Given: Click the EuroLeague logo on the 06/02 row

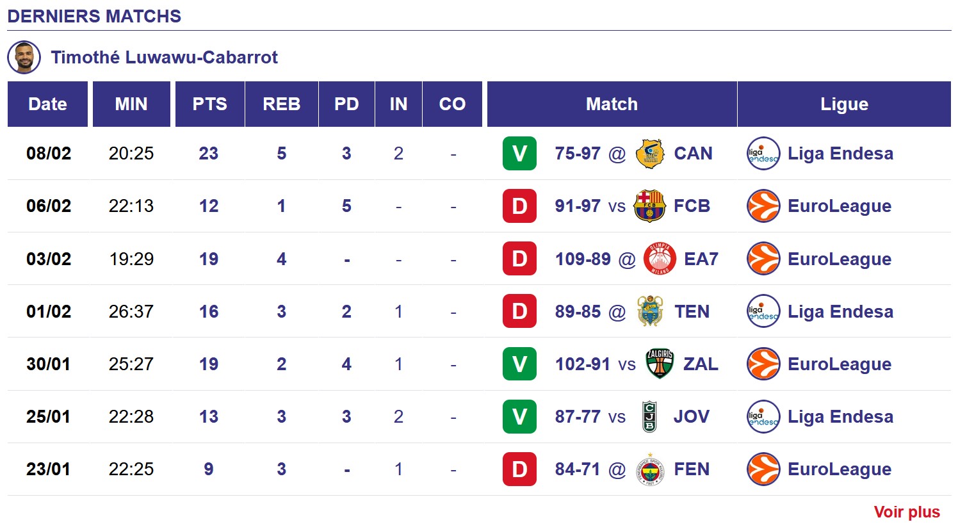Looking at the screenshot, I should coord(763,206).
